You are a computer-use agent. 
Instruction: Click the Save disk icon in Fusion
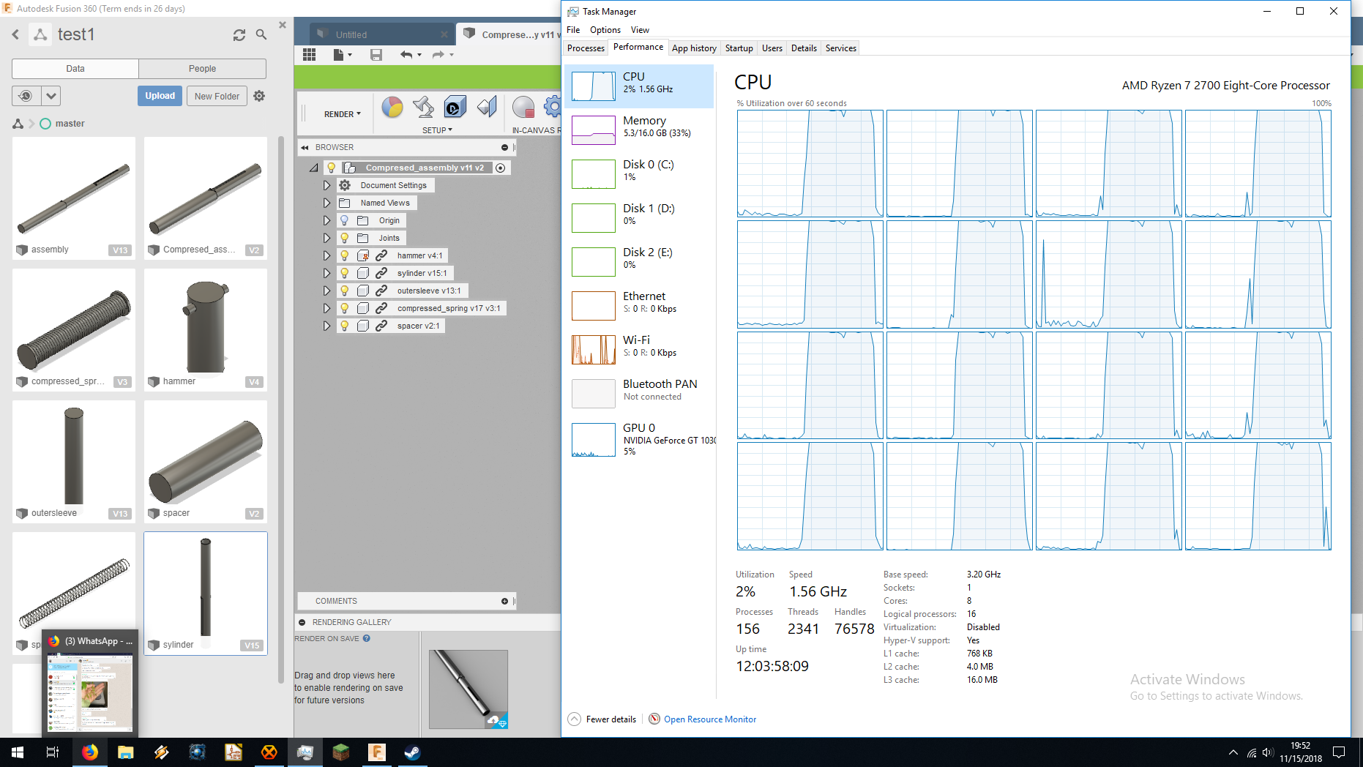coord(376,55)
